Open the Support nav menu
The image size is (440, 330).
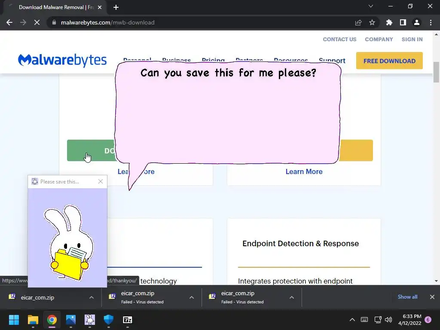pos(332,60)
